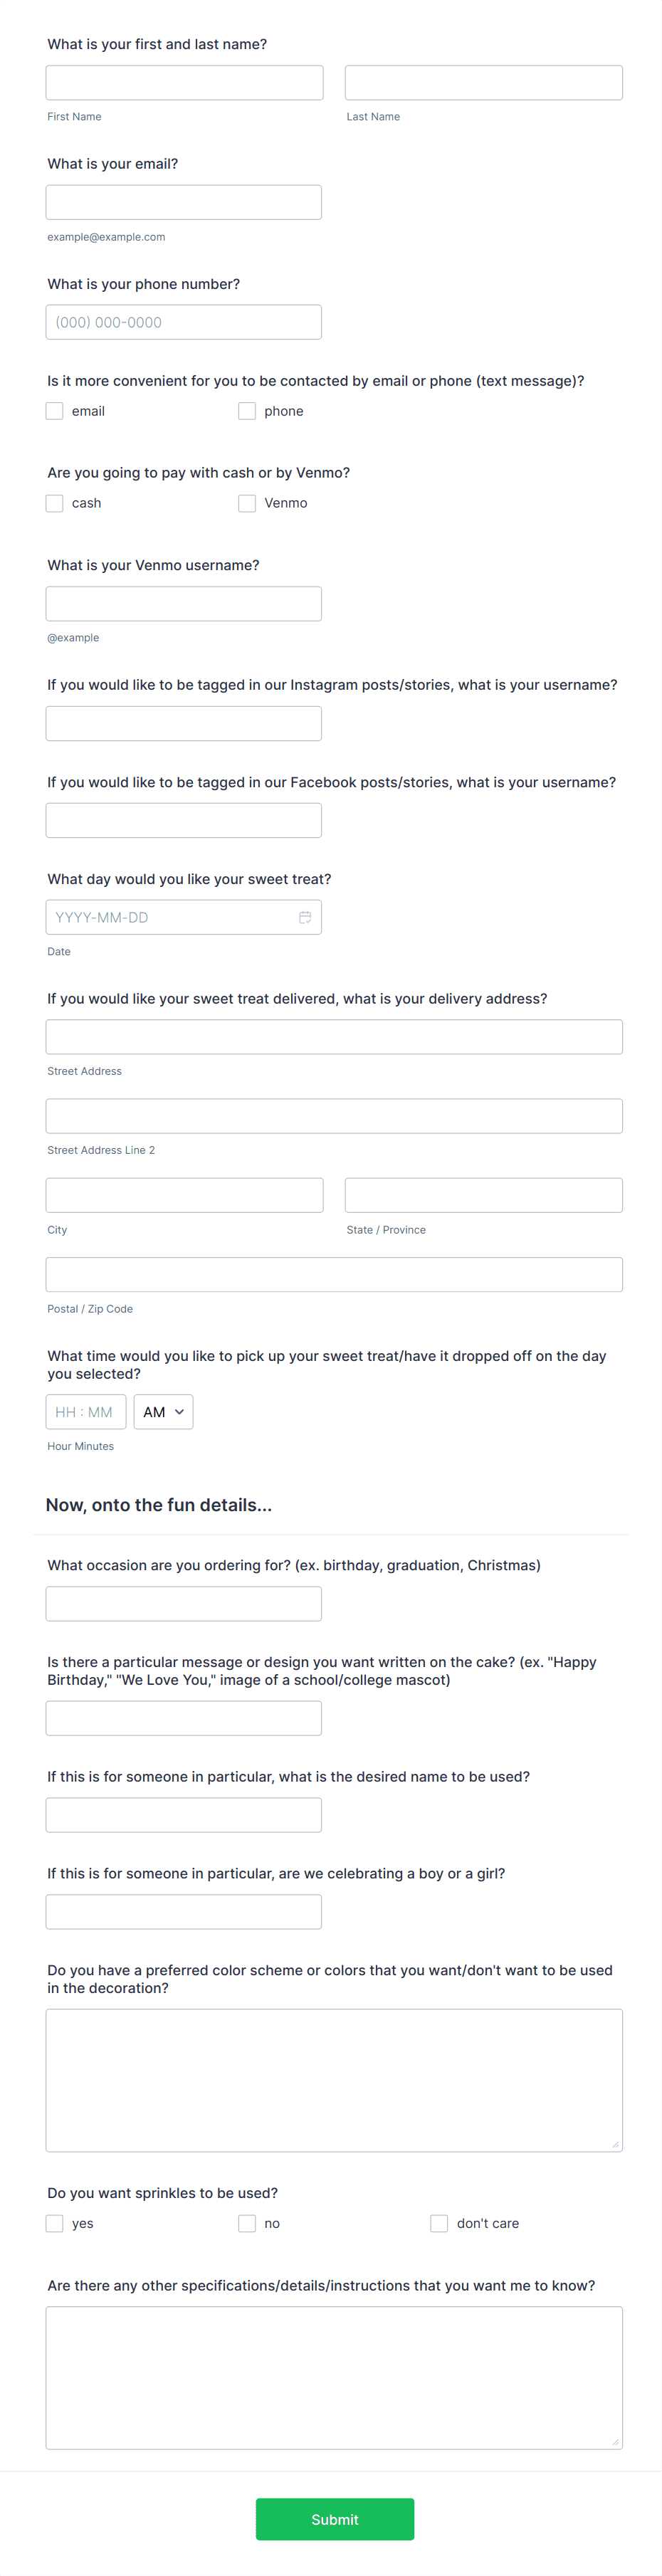The height and width of the screenshot is (2576, 662).
Task: Click the phone number field
Action: click(184, 322)
